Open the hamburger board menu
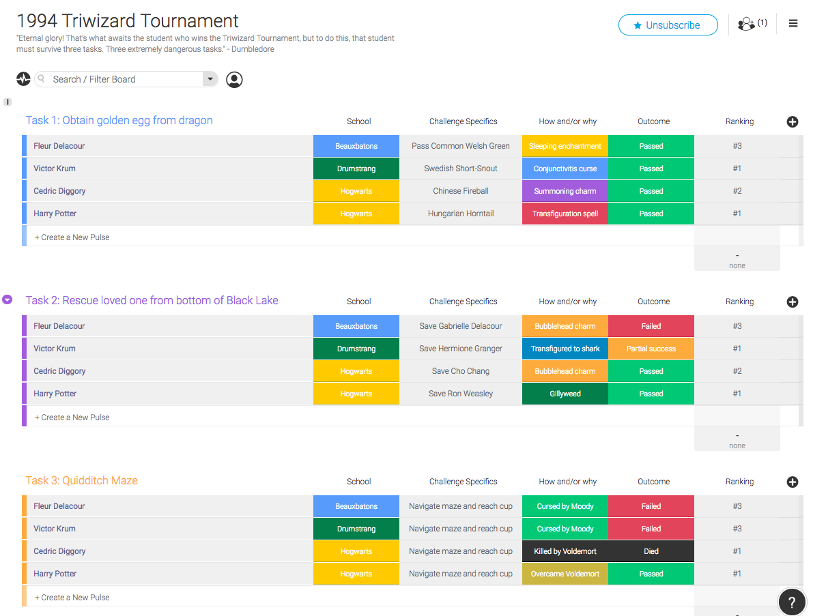The image size is (813, 616). click(793, 24)
